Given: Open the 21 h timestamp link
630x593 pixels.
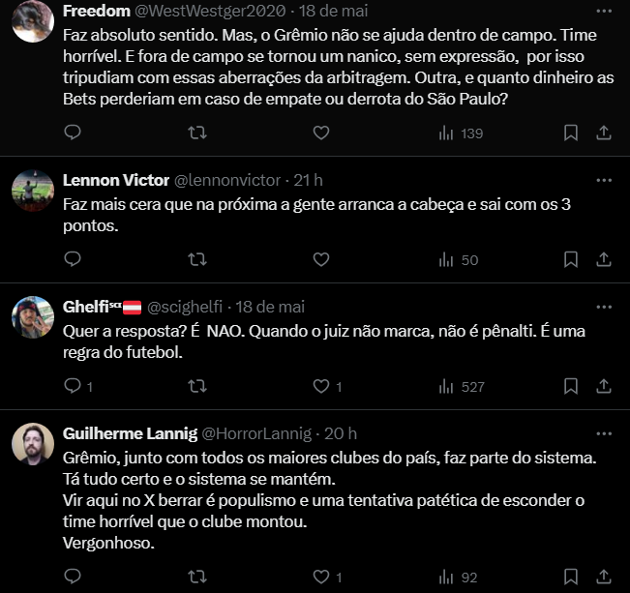Looking at the screenshot, I should 309,180.
